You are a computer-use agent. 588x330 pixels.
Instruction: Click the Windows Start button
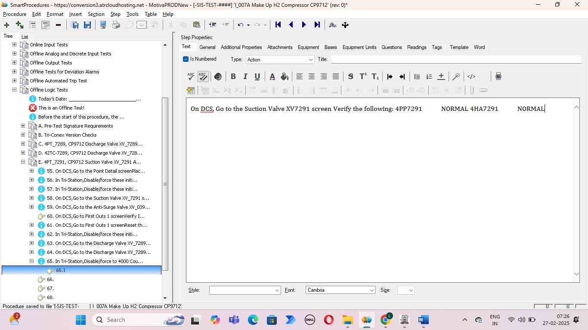point(81,320)
